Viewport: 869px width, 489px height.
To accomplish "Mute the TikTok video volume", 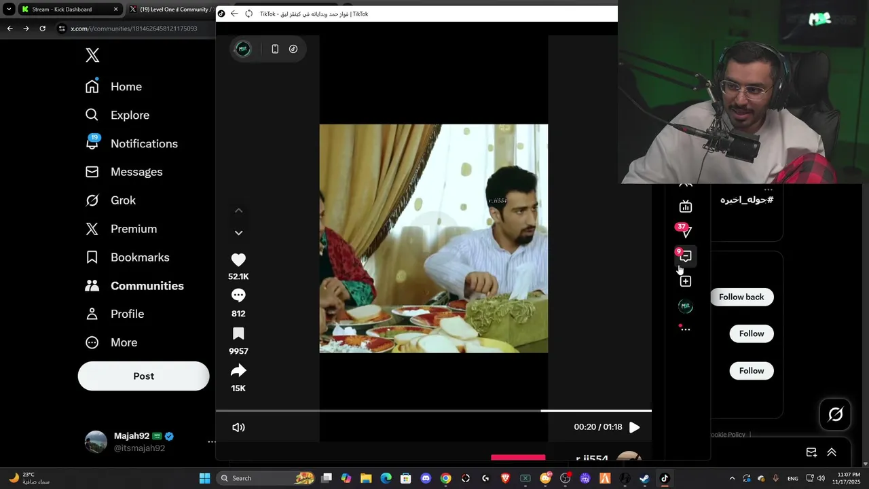I will (238, 427).
